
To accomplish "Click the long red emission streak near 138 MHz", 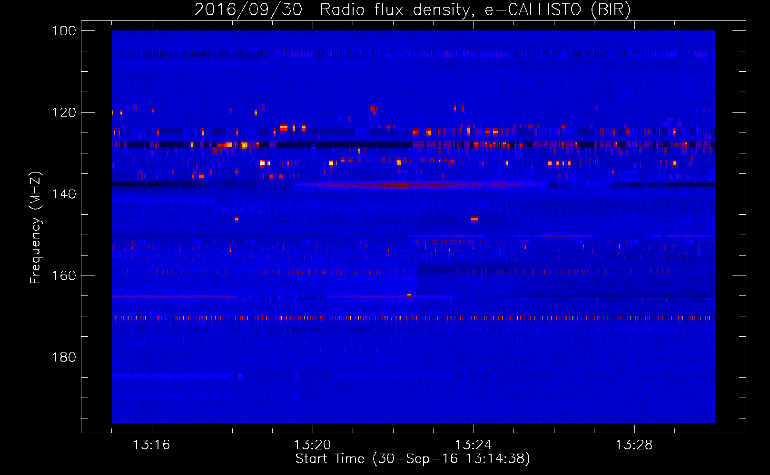I will [x=419, y=185].
